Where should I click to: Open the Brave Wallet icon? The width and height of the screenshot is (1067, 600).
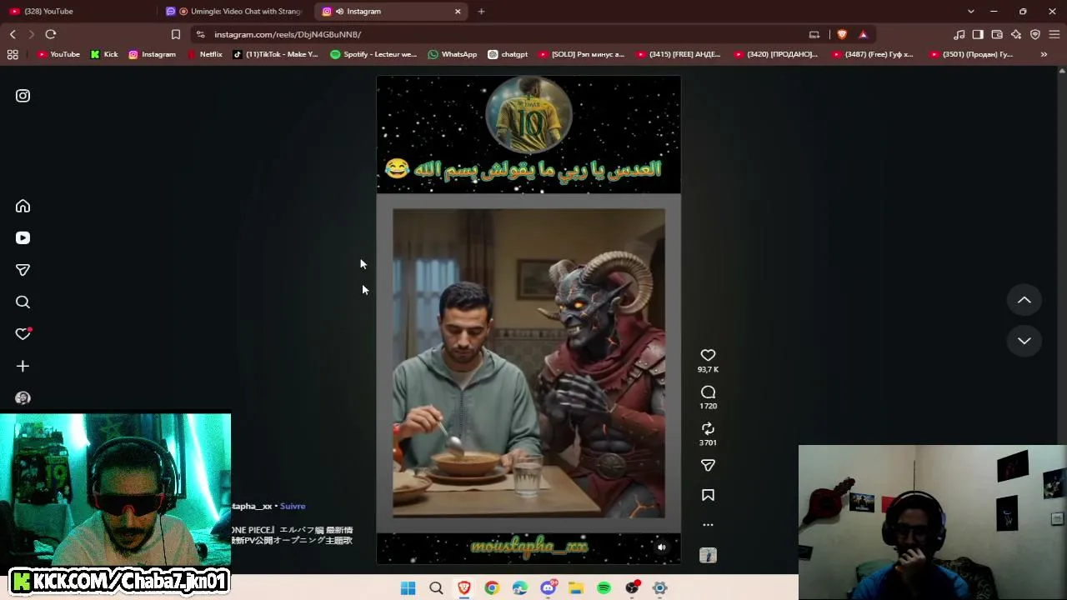tap(997, 34)
